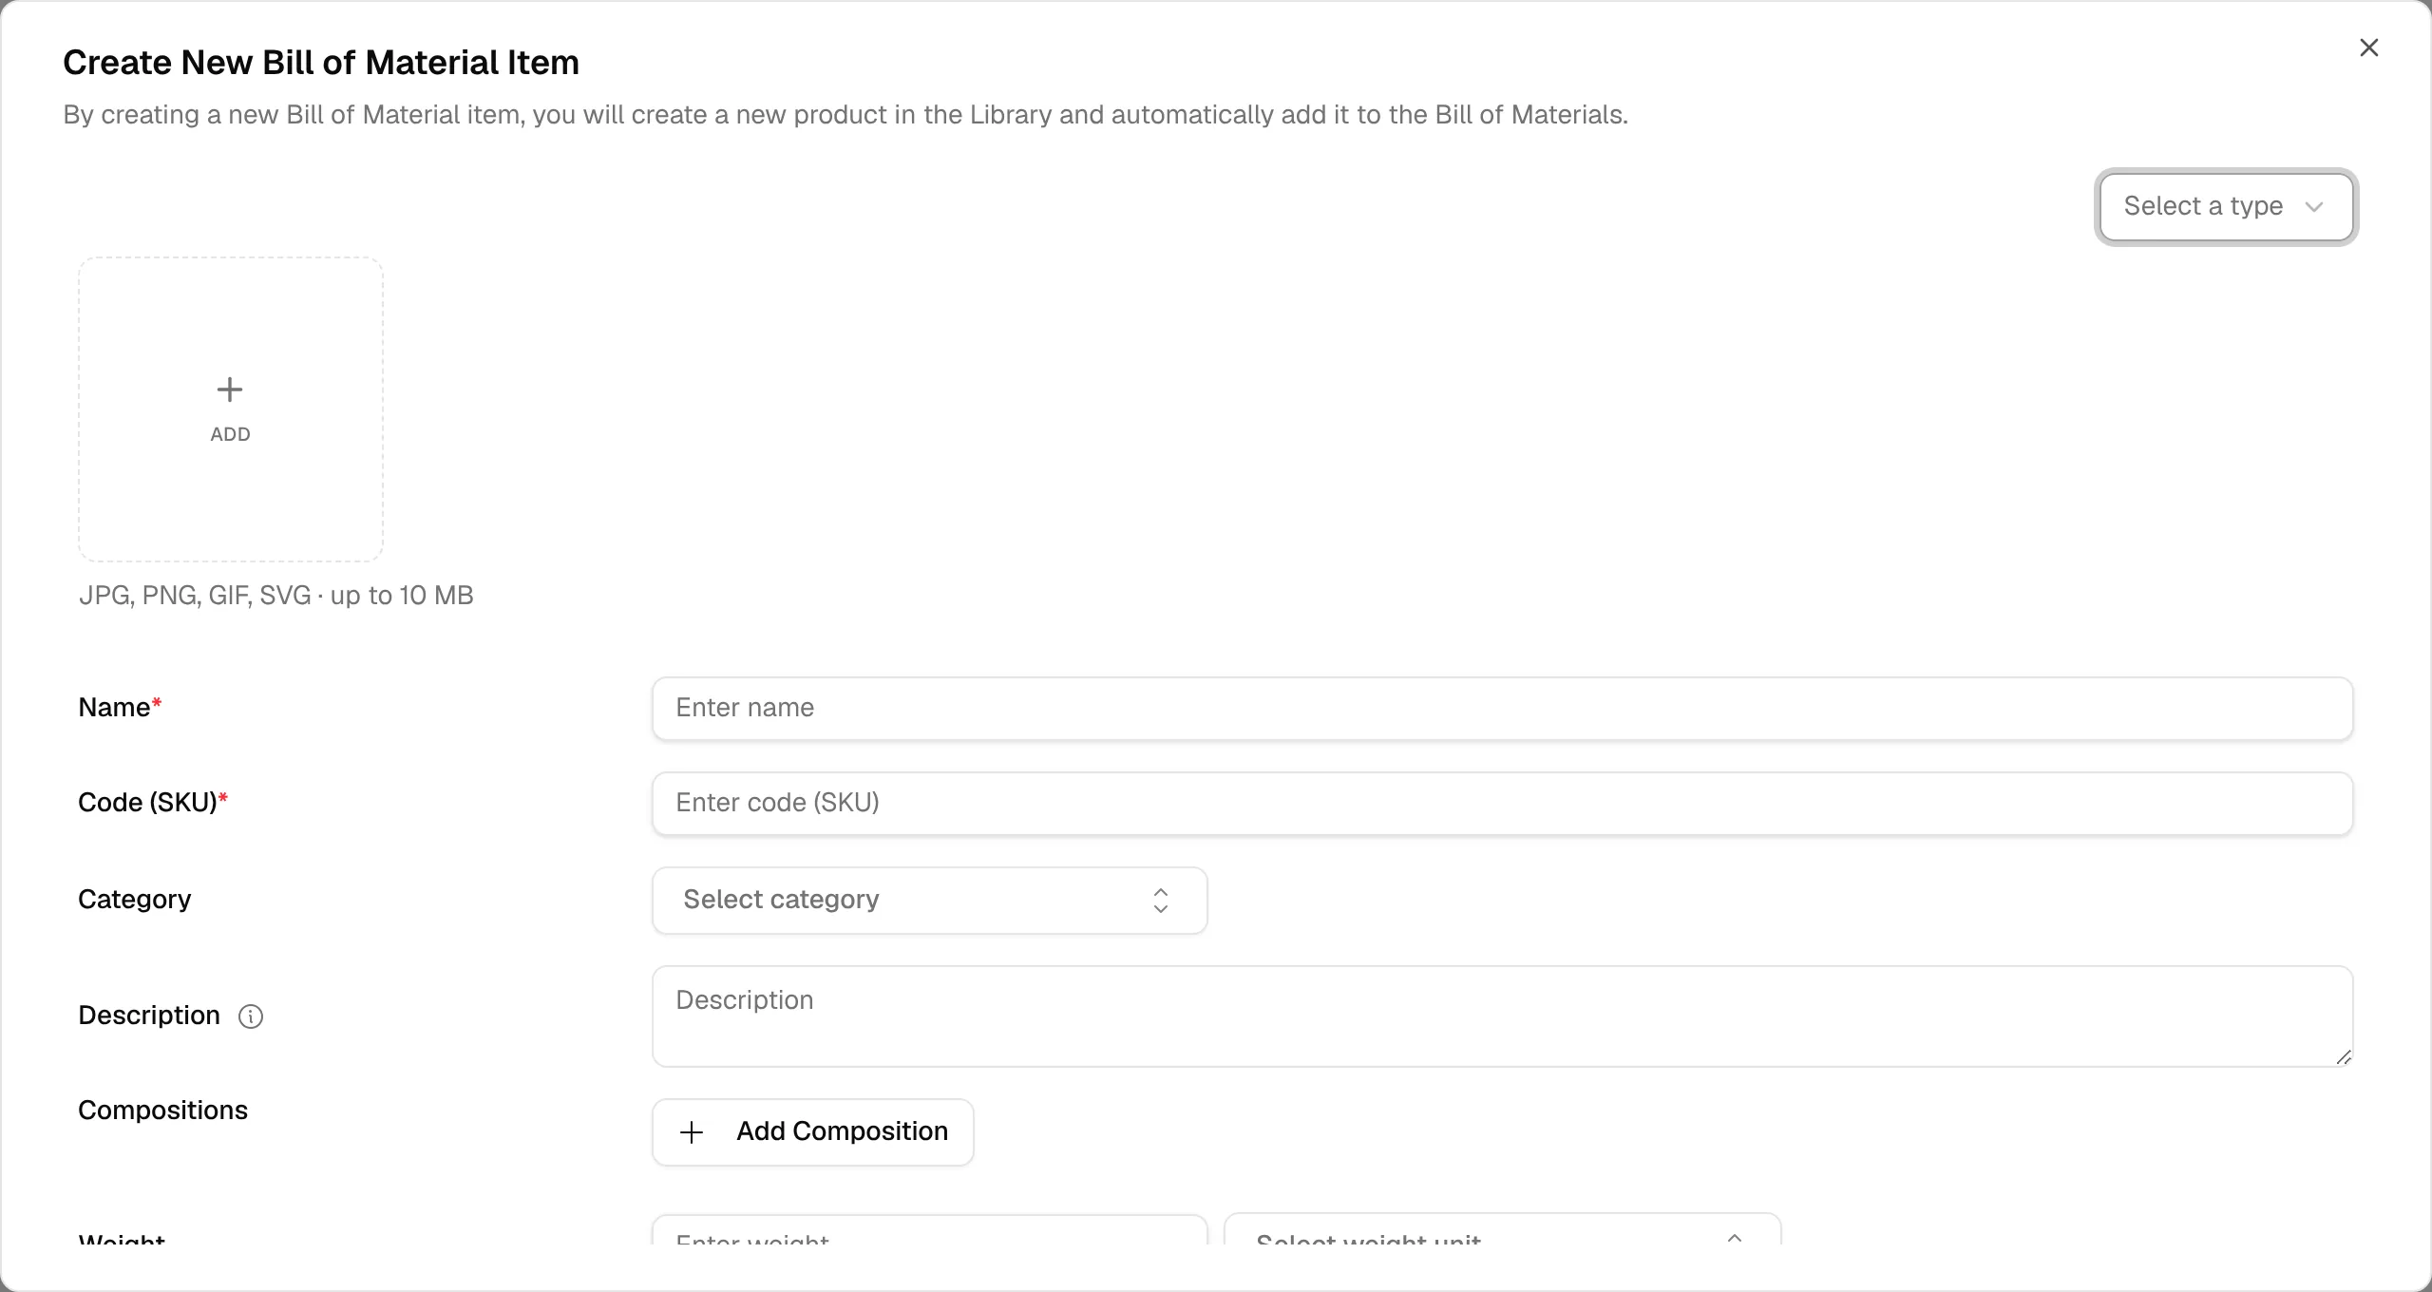Click the Name field label
The height and width of the screenshot is (1292, 2432).
tap(120, 708)
